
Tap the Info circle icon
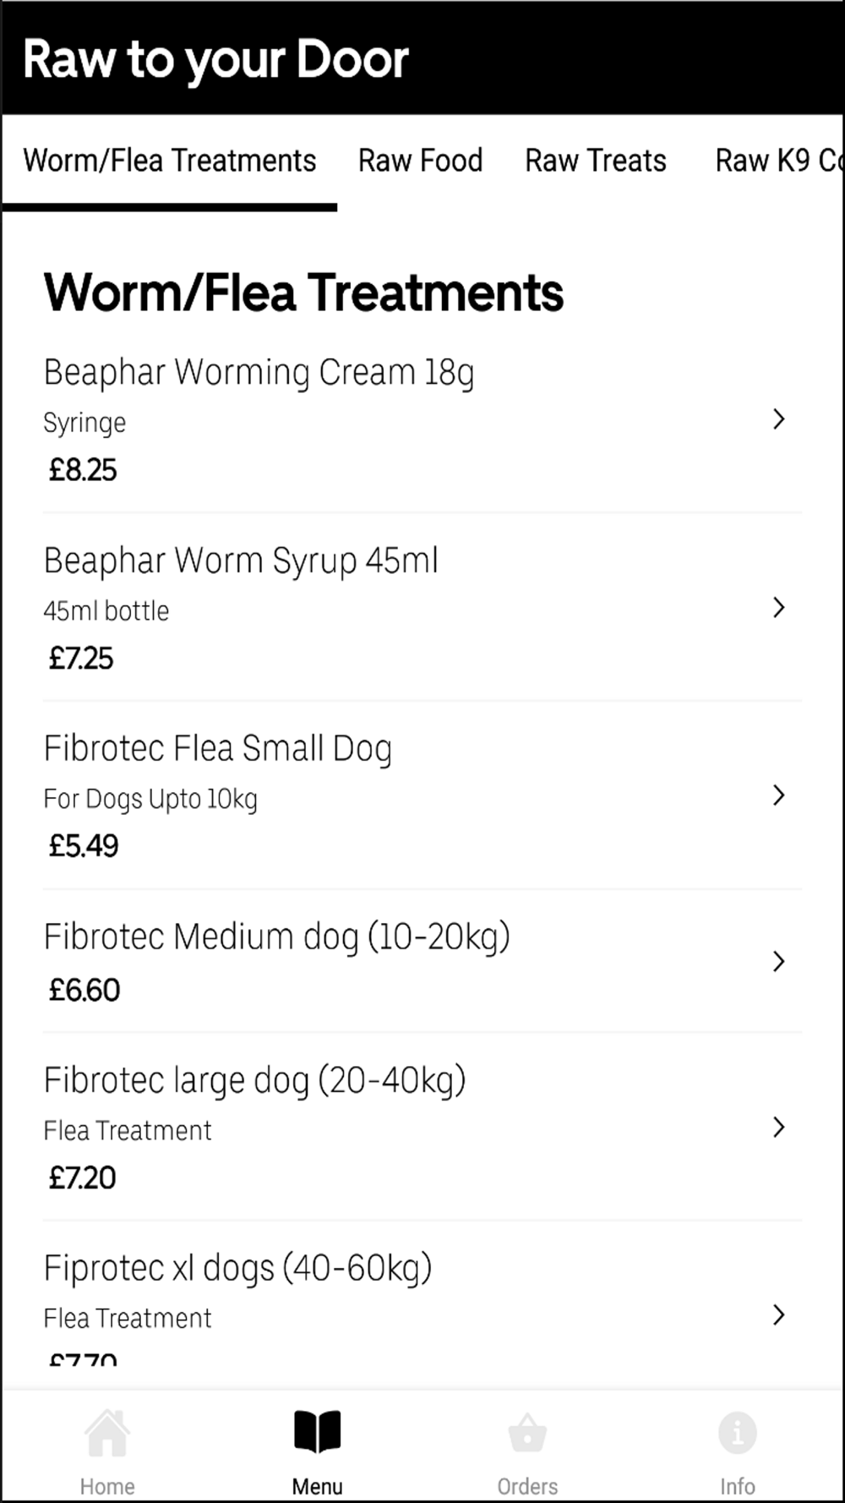pyautogui.click(x=737, y=1435)
